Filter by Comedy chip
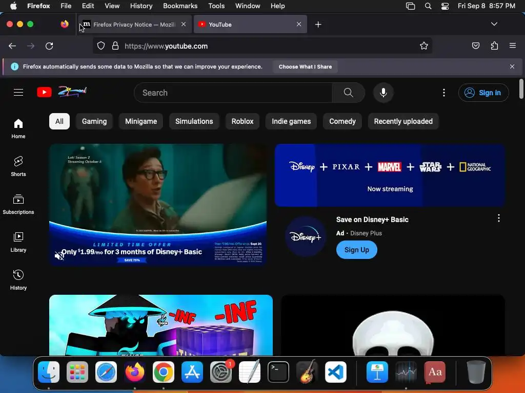The height and width of the screenshot is (393, 525). tap(342, 121)
